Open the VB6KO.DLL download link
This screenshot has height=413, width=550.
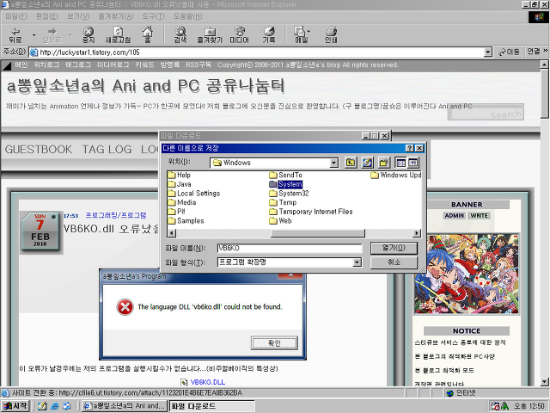click(208, 382)
